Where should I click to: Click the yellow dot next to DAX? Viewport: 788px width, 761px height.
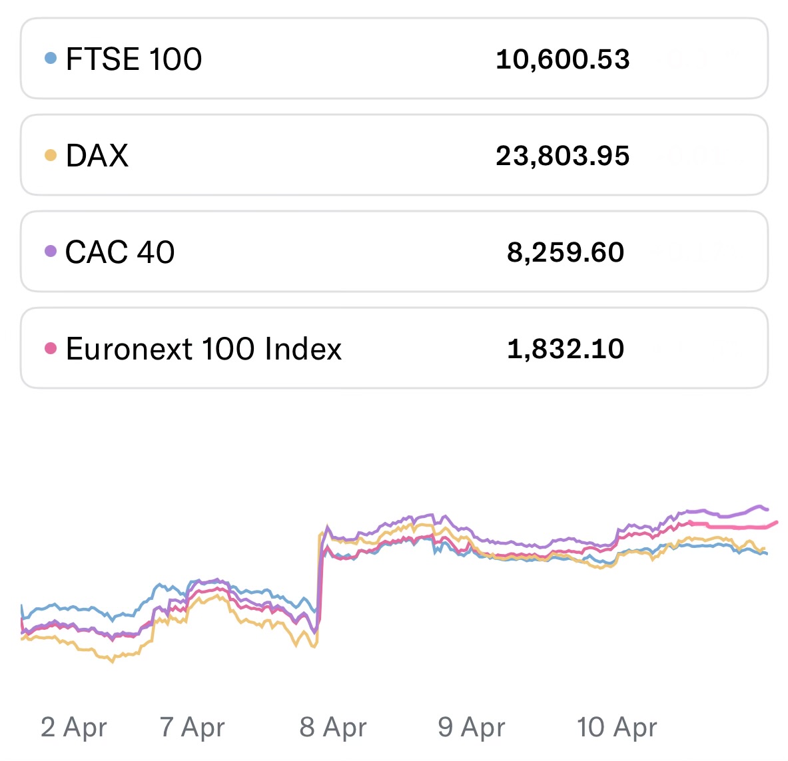(51, 155)
